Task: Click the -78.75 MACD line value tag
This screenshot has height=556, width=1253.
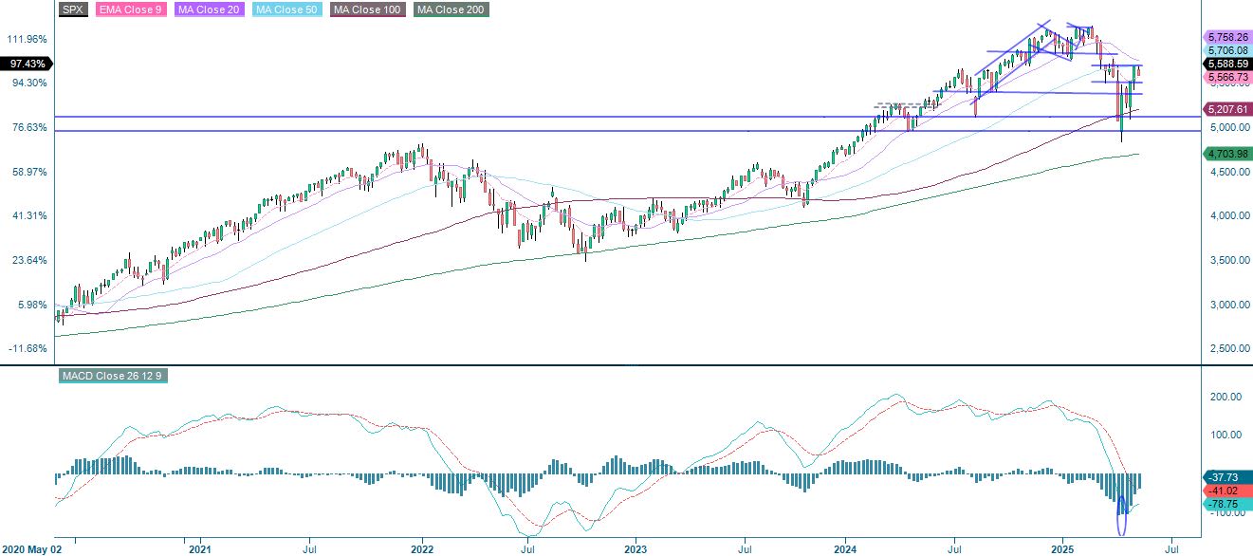Action: click(1227, 504)
